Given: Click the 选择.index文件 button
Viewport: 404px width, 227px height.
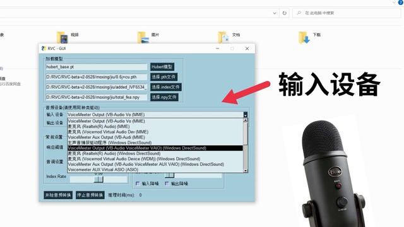Looking at the screenshot, I should coord(165,87).
